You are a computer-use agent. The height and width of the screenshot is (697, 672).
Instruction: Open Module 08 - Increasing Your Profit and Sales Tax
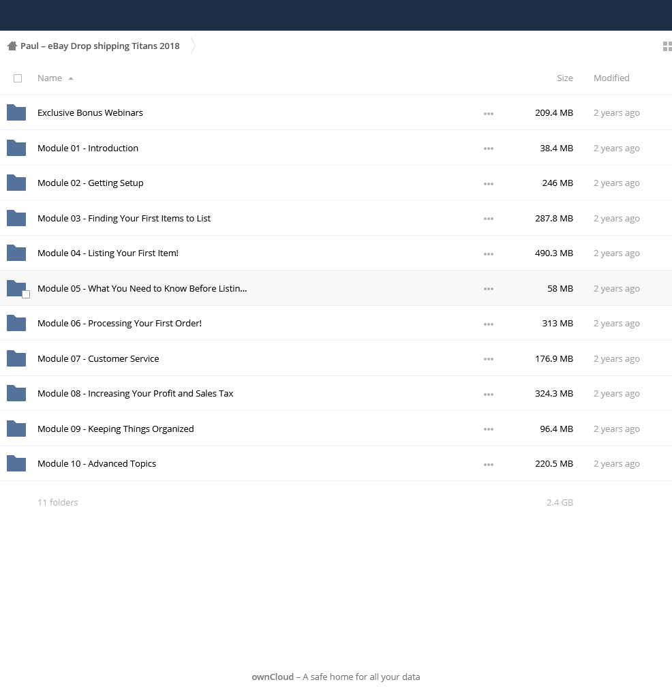[136, 393]
